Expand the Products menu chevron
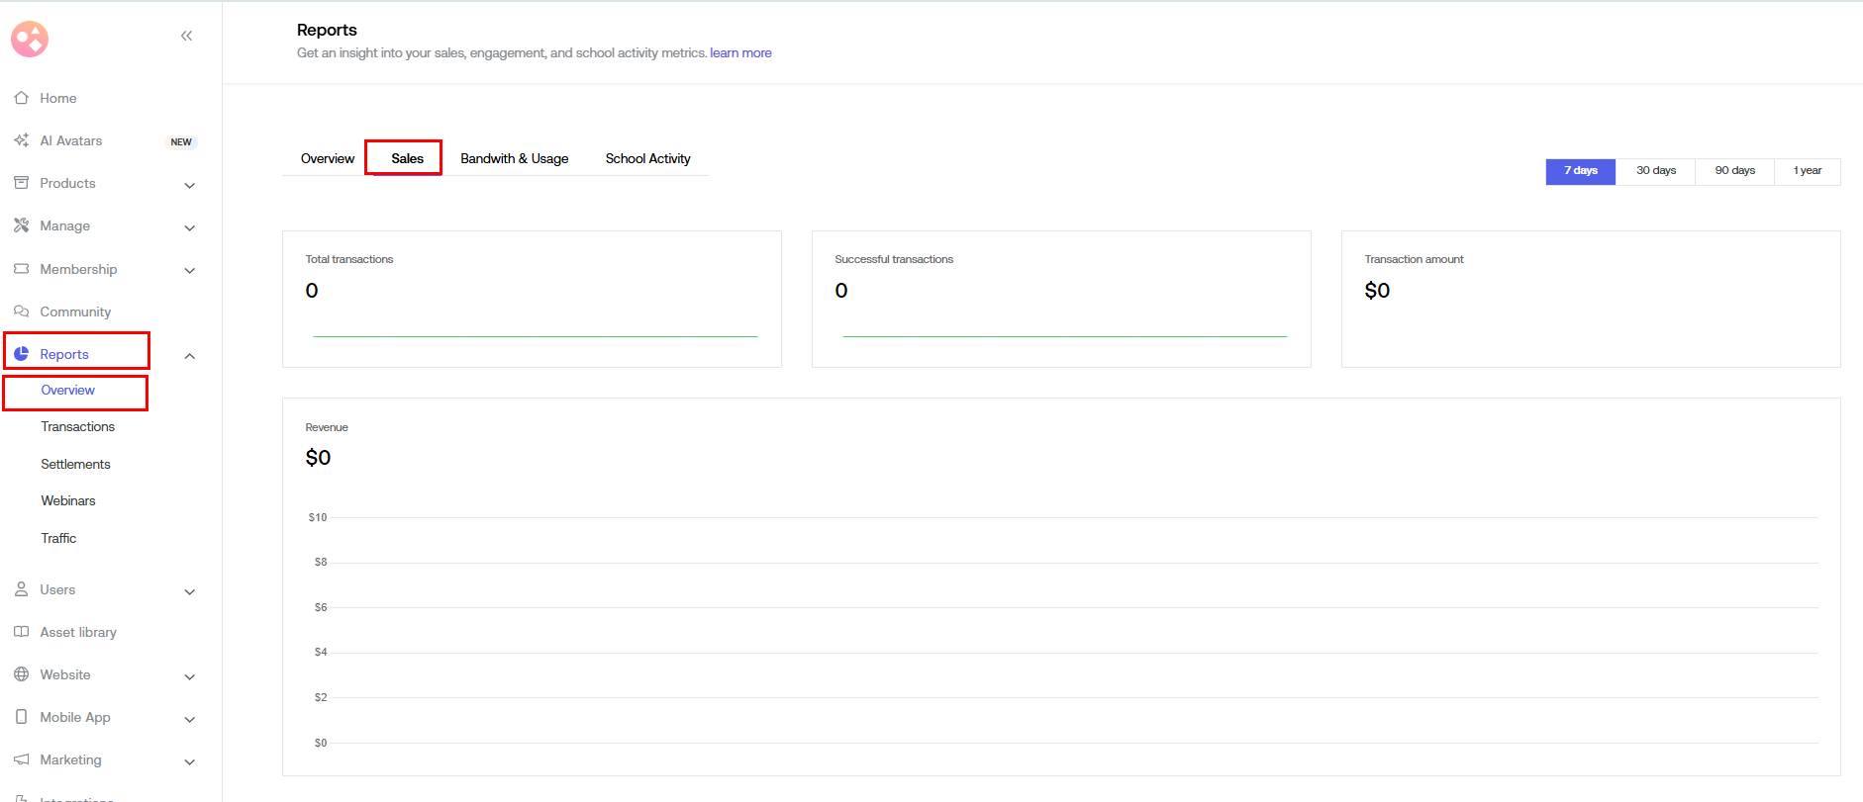This screenshot has width=1863, height=802. click(x=189, y=185)
